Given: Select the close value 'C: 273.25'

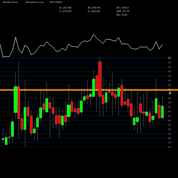Looking at the screenshot, I should click(65, 11).
